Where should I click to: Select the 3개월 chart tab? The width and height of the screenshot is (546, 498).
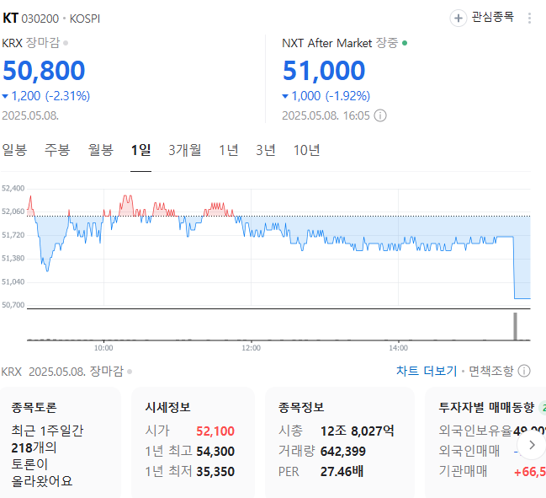coord(184,150)
